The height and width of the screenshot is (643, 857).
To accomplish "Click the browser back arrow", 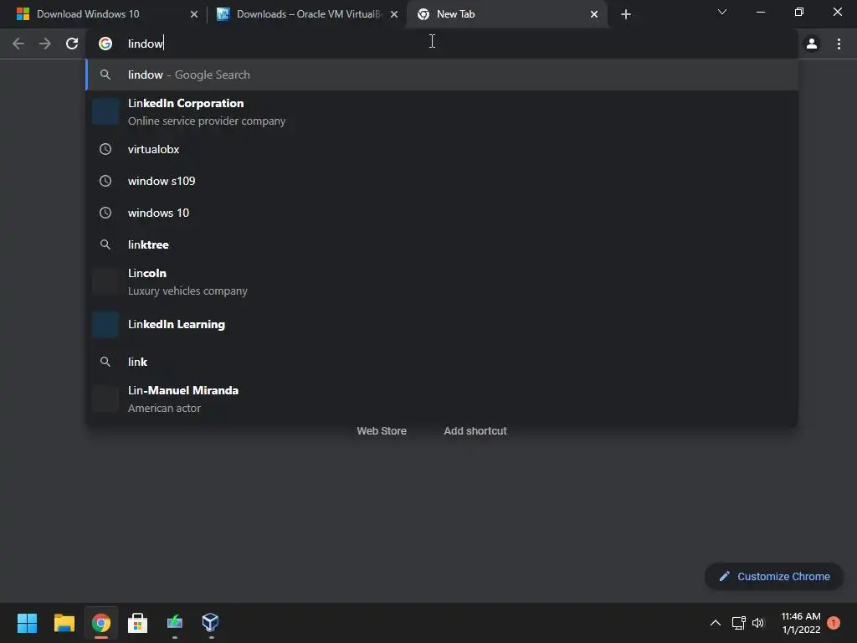I will click(x=18, y=44).
